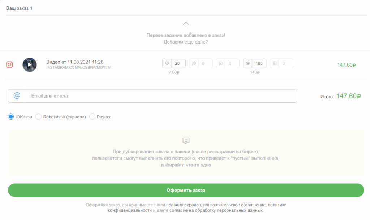Image resolution: width=370 pixels, height=220 pixels.
Task: Click the comments quantity field showing 0
Action: tap(232, 63)
